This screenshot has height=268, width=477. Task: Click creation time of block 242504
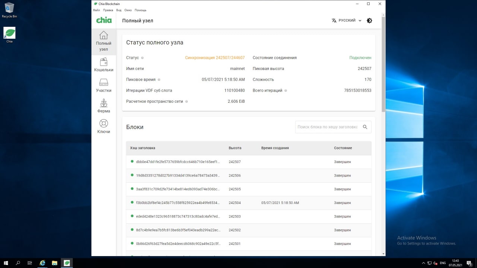280,203
